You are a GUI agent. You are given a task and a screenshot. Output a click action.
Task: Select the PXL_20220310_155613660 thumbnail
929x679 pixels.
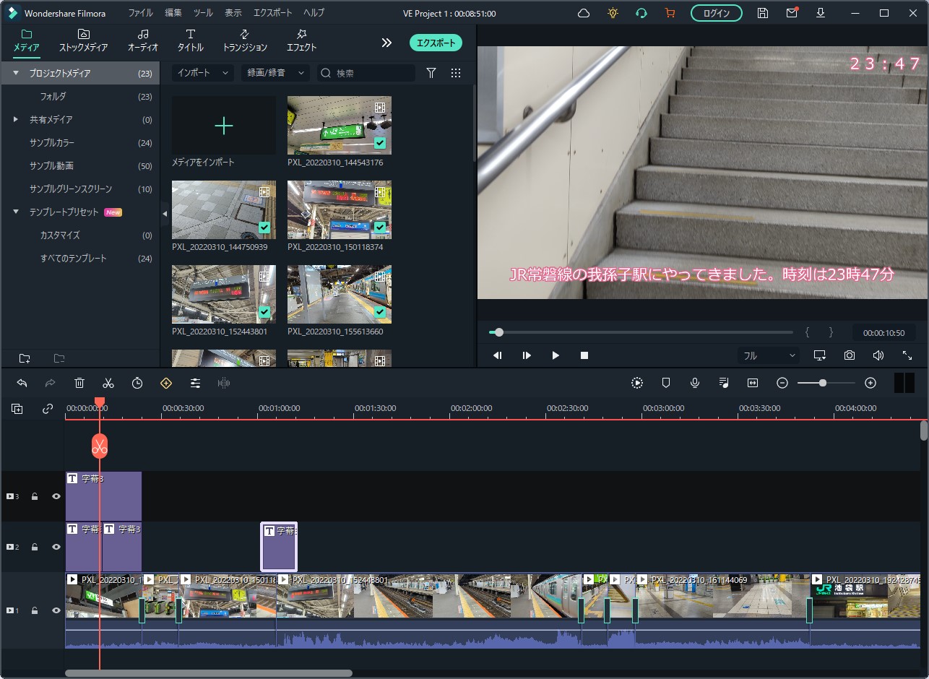pos(340,294)
